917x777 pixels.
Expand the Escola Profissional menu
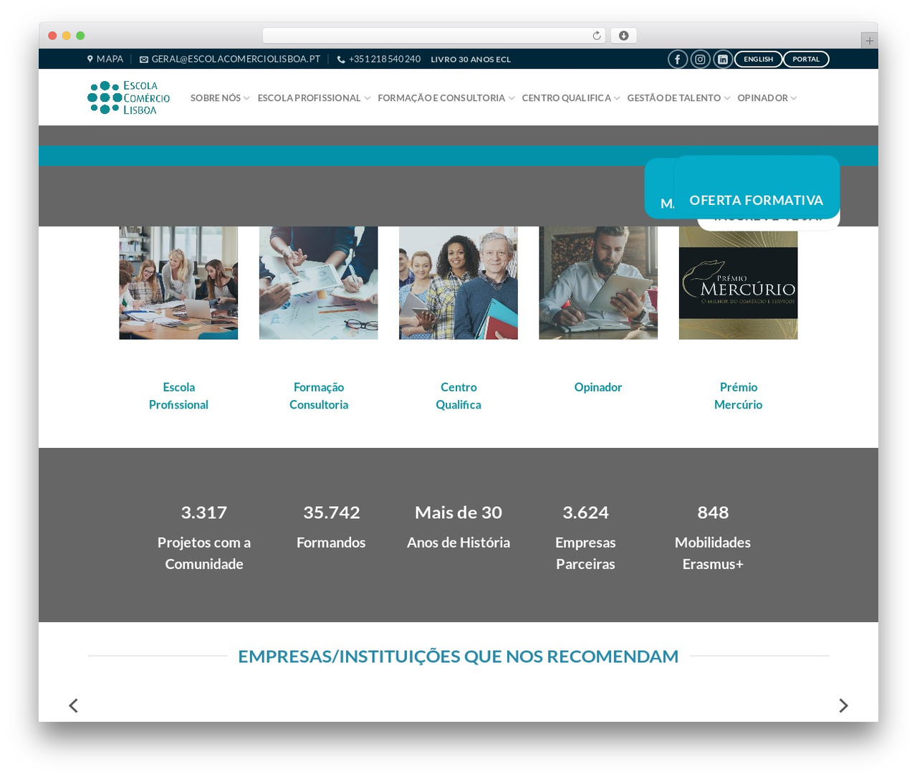[314, 98]
